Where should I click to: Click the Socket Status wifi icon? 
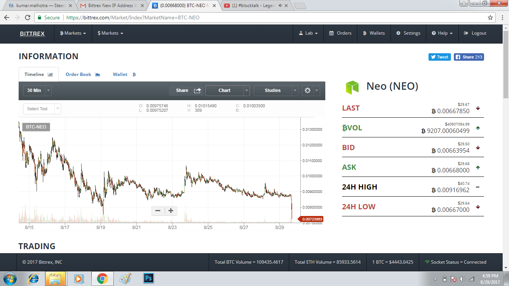click(x=427, y=262)
